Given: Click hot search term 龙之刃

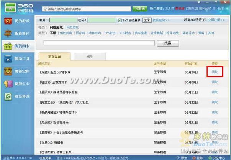Looking at the screenshot, I should pos(170,9).
